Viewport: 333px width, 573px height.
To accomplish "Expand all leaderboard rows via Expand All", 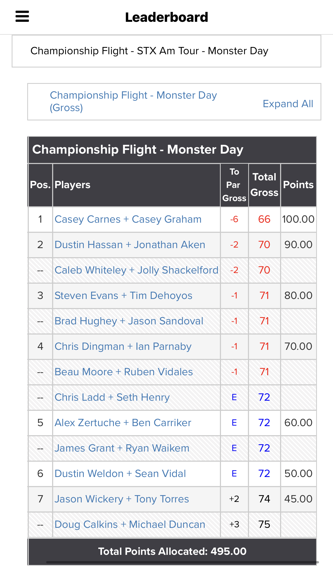I will 288,104.
